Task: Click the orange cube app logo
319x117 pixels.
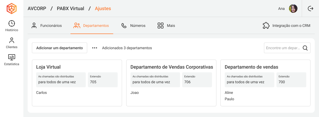Action: point(12,9)
